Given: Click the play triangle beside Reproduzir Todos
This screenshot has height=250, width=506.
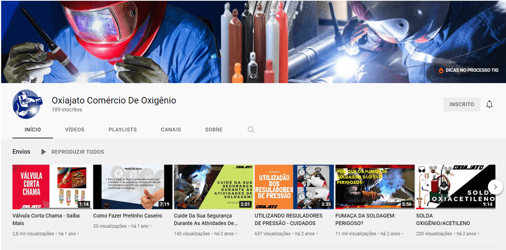Looking at the screenshot, I should pos(43,152).
